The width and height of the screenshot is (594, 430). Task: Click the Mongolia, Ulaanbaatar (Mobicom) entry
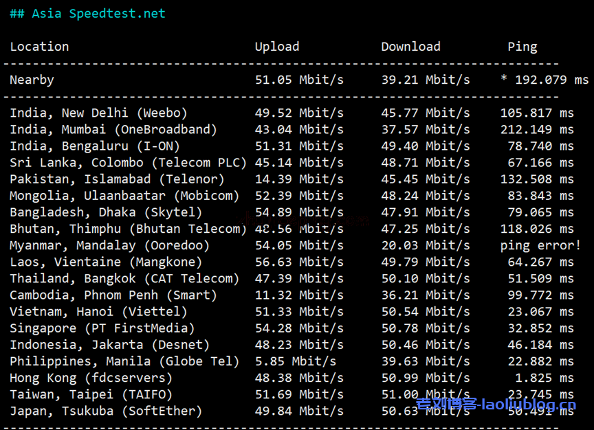[x=124, y=196]
